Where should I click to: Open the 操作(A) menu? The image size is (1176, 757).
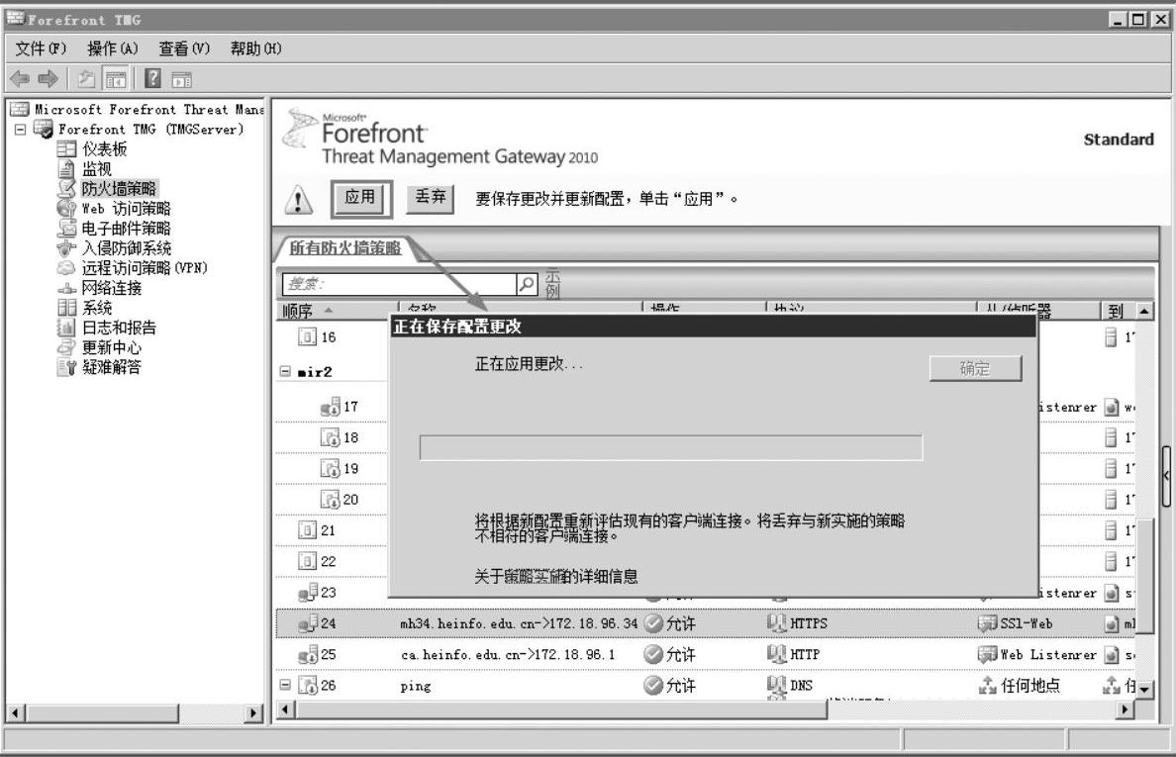(x=113, y=48)
